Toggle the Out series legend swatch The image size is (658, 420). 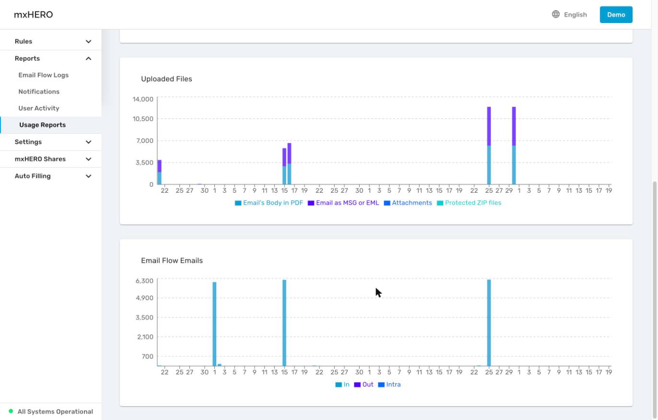357,385
